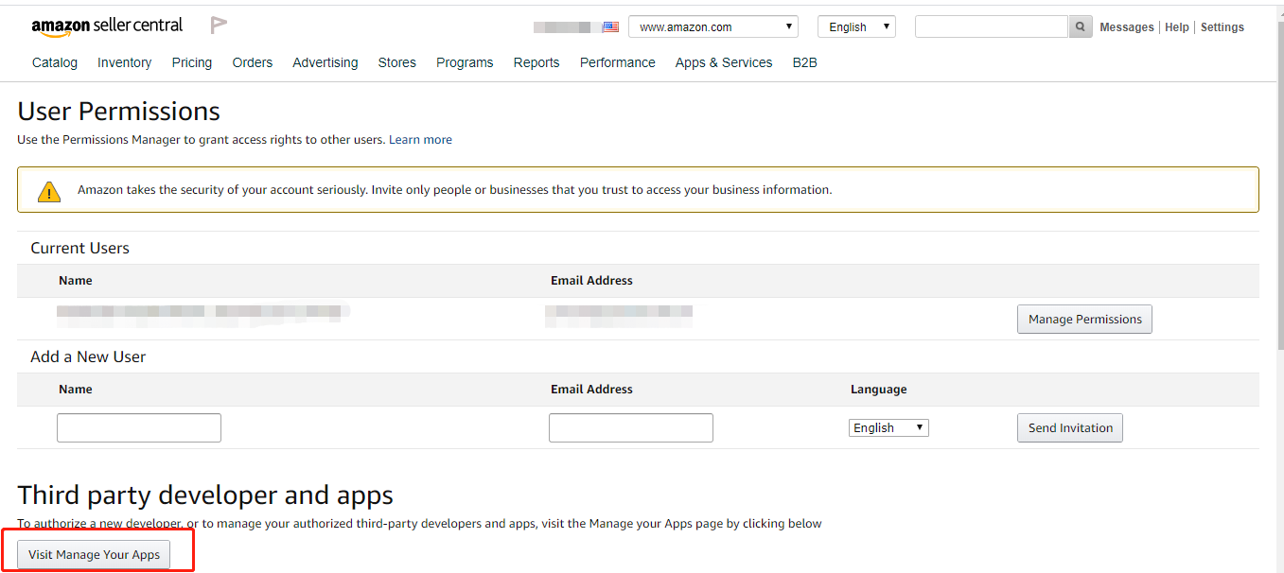Click 'Third party developer and apps' heading
Image resolution: width=1284 pixels, height=573 pixels.
[x=205, y=495]
